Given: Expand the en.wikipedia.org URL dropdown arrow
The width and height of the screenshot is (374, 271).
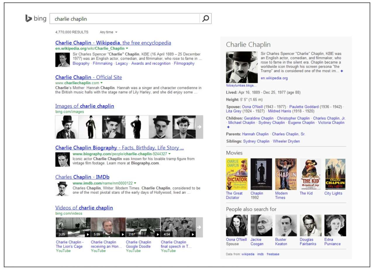Looking at the screenshot, I should pyautogui.click(x=127, y=48).
